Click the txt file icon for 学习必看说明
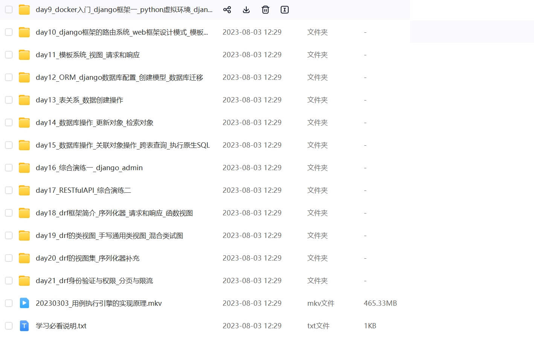The image size is (534, 340). coord(24,326)
